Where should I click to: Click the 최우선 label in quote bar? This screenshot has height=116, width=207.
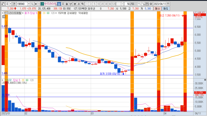pos(92,9)
